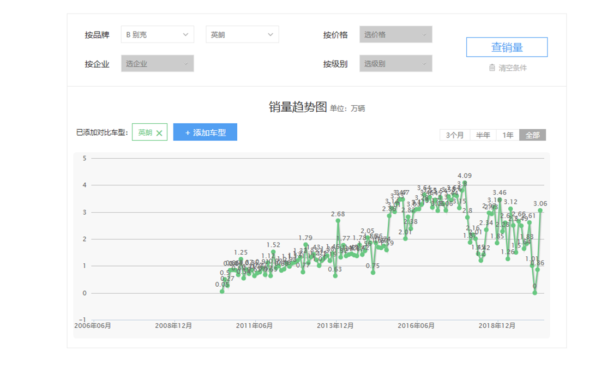The height and width of the screenshot is (368, 589).
Task: Click the first 0.05 data point
Action: (222, 291)
